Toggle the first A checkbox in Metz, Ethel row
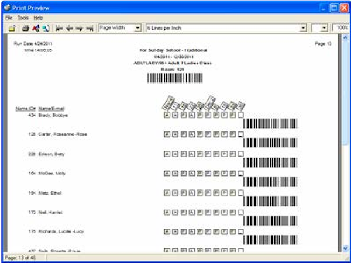Image resolution: width=351 pixels, height=263 pixels. pos(167,193)
